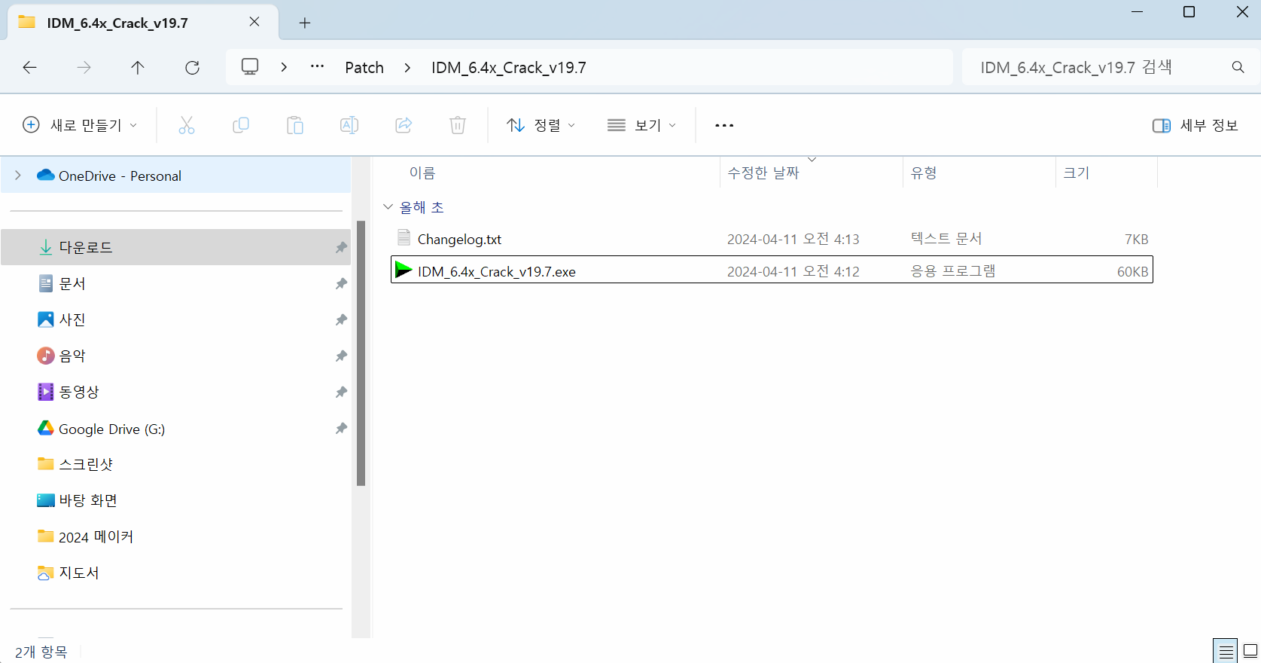Click the Share icon in toolbar
1261x663 pixels.
[x=404, y=125]
